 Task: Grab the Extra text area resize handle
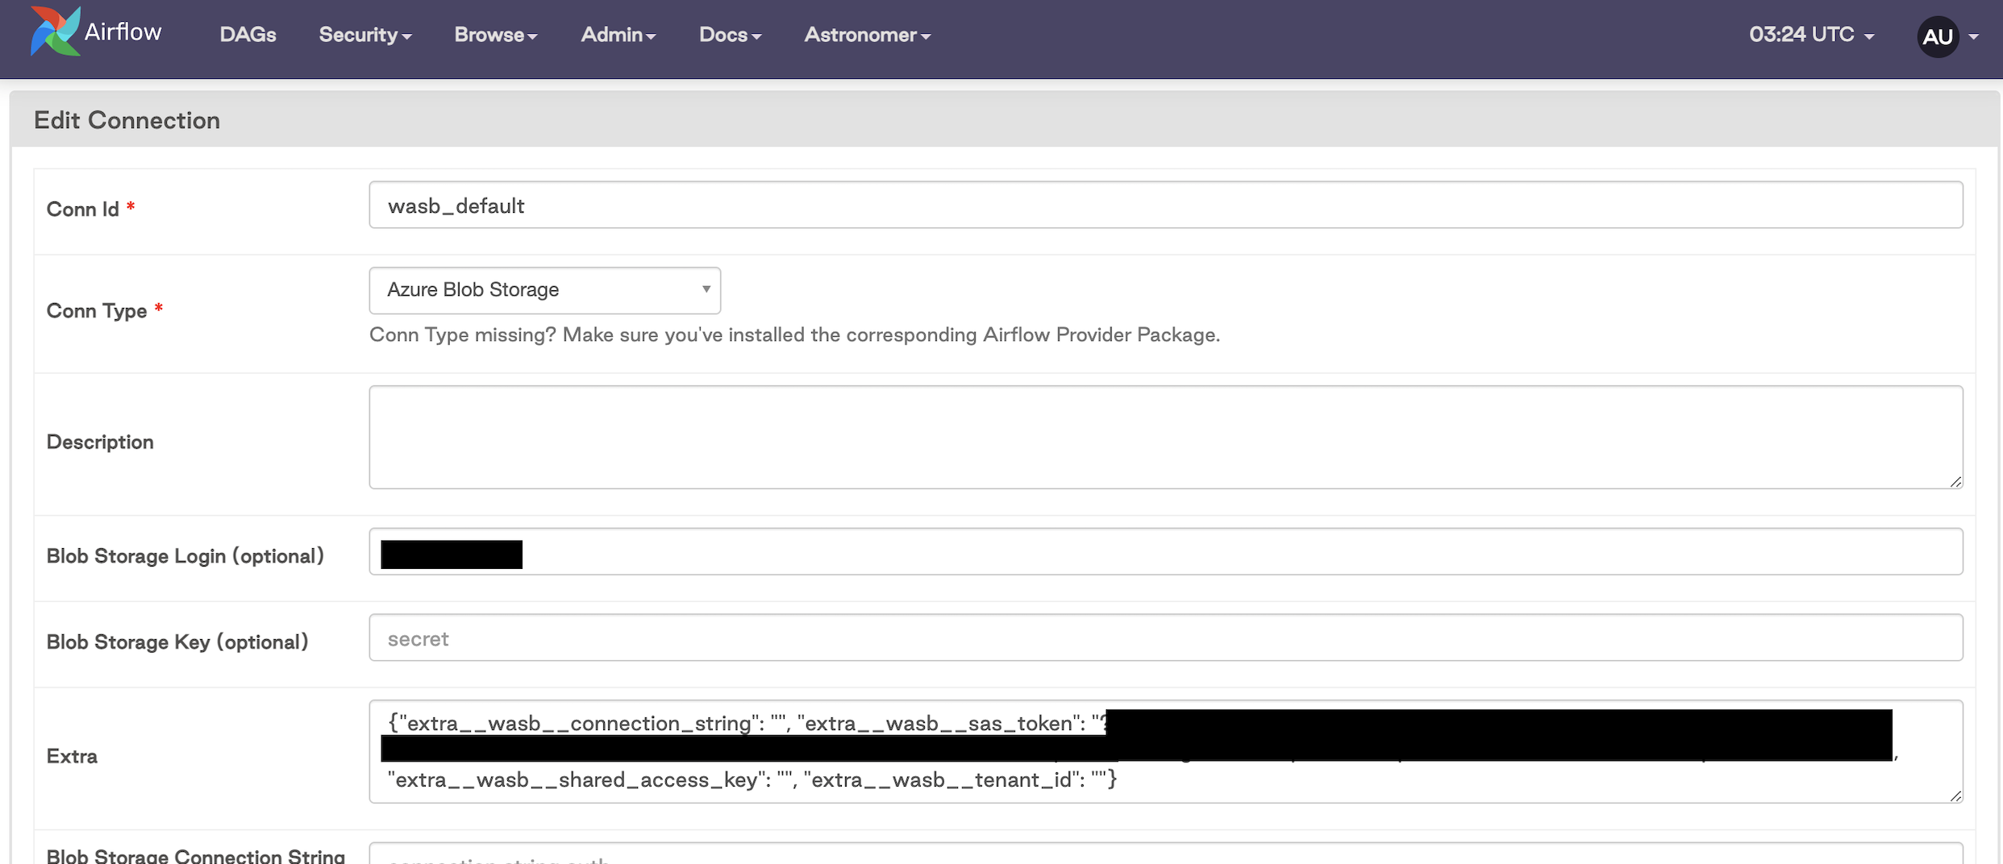point(1955,795)
